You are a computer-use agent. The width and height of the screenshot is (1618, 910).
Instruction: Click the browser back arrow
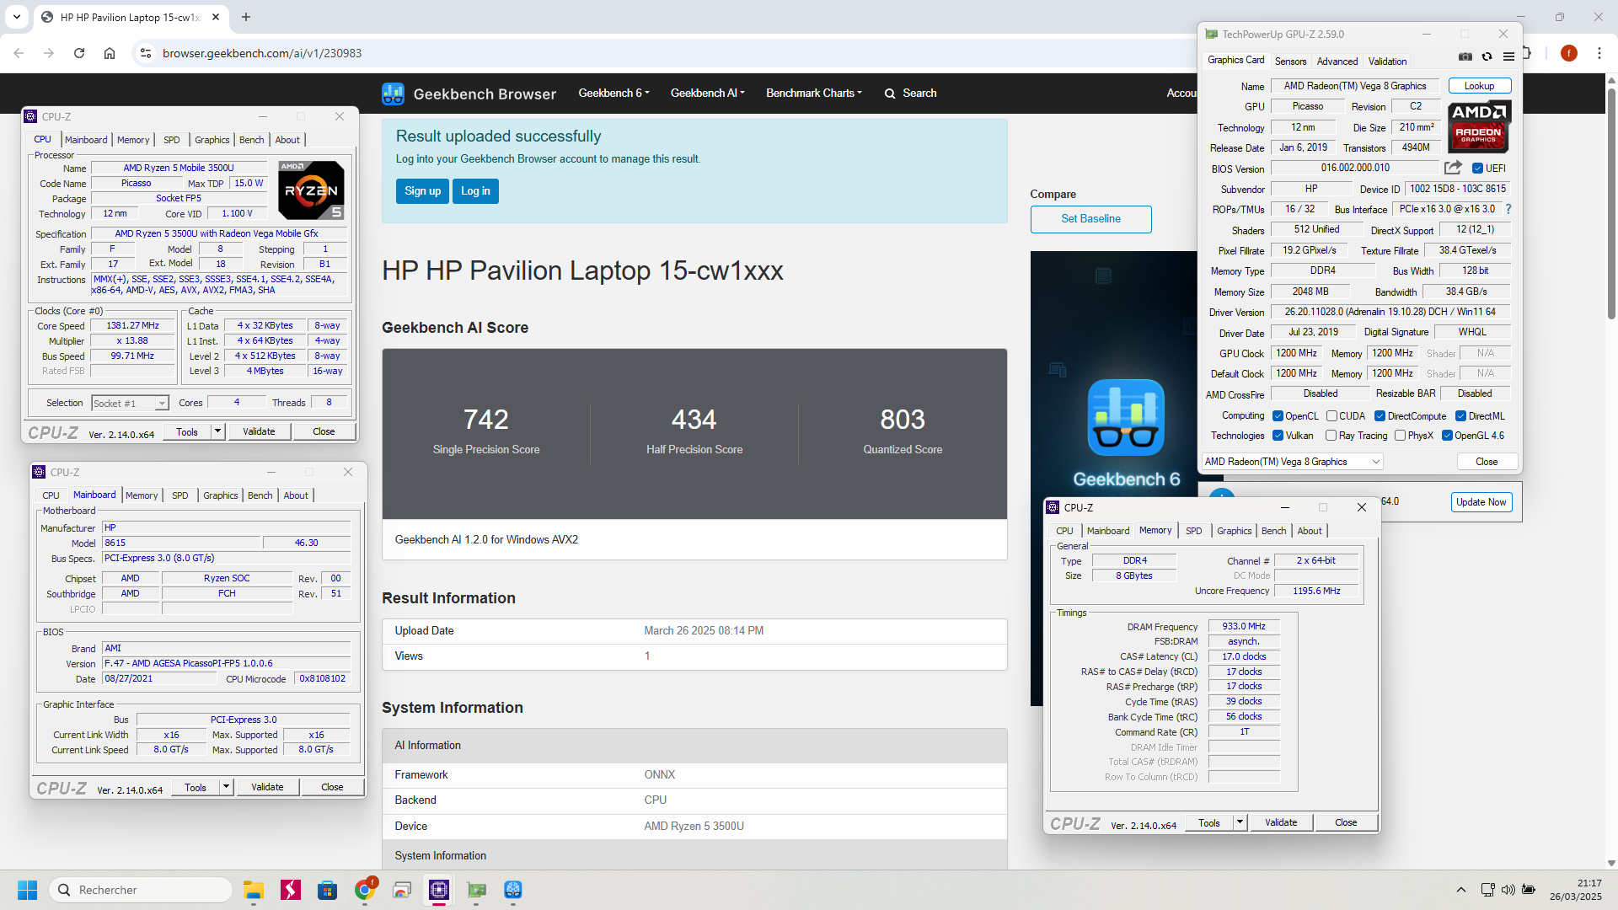pos(19,53)
